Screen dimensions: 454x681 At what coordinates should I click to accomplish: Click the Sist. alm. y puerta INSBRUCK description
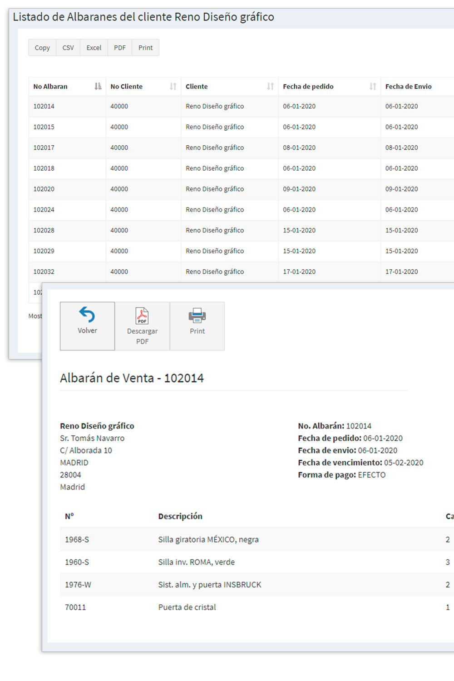point(210,585)
